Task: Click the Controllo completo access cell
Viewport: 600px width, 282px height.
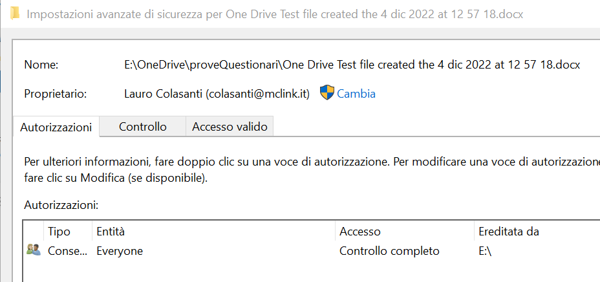Action: [389, 251]
